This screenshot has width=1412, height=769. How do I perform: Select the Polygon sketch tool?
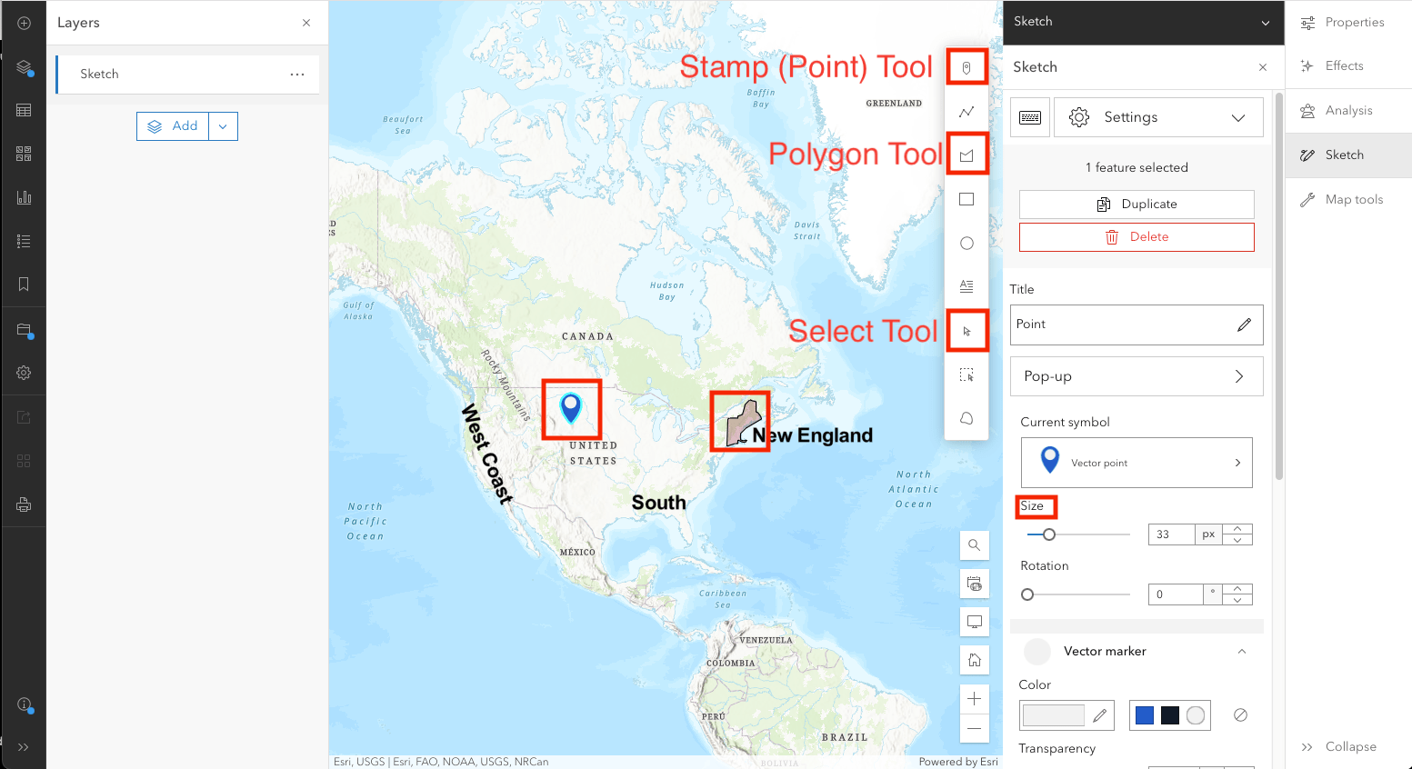tap(966, 155)
